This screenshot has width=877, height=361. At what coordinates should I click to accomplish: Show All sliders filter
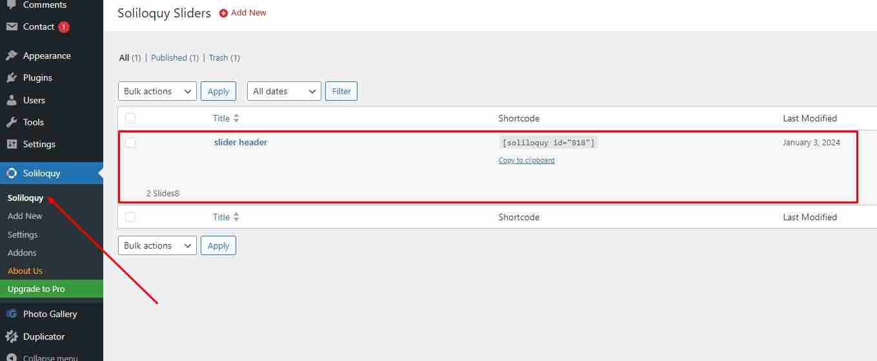(x=130, y=57)
